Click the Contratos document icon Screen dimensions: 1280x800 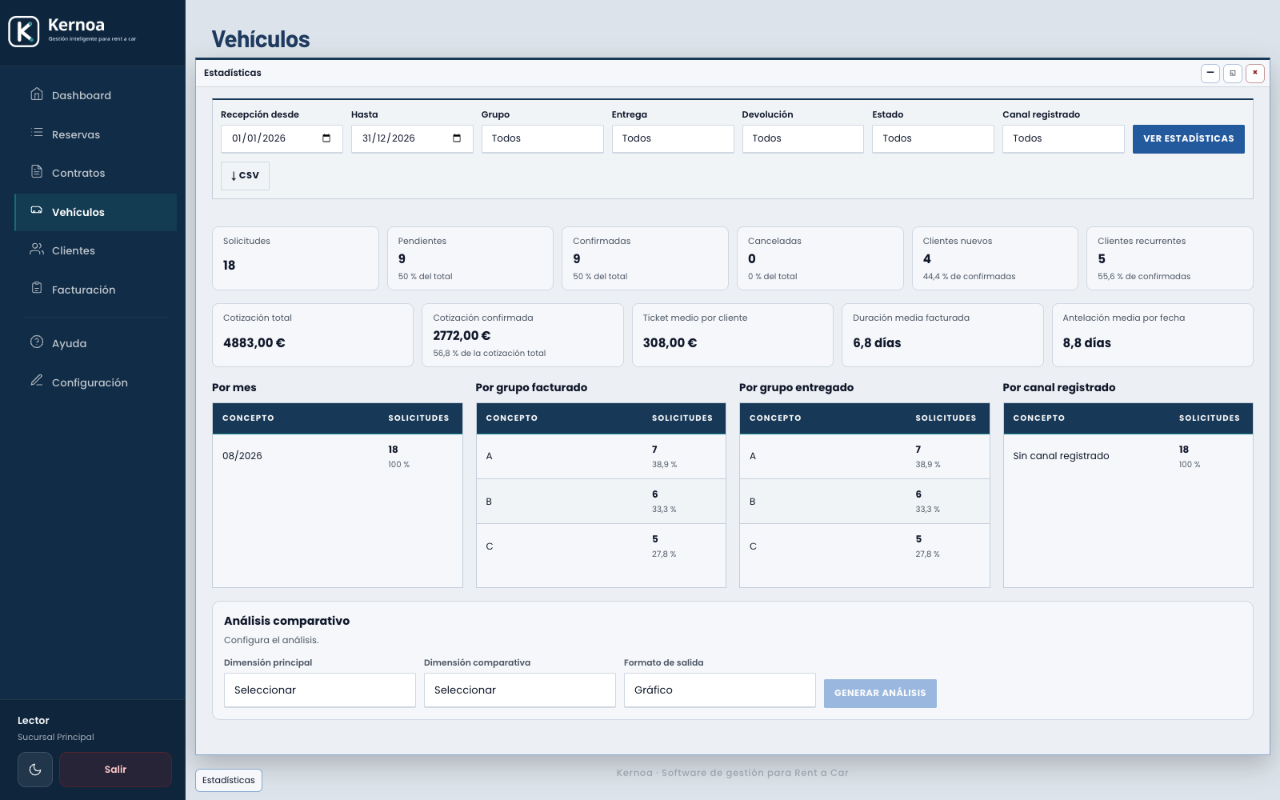37,171
